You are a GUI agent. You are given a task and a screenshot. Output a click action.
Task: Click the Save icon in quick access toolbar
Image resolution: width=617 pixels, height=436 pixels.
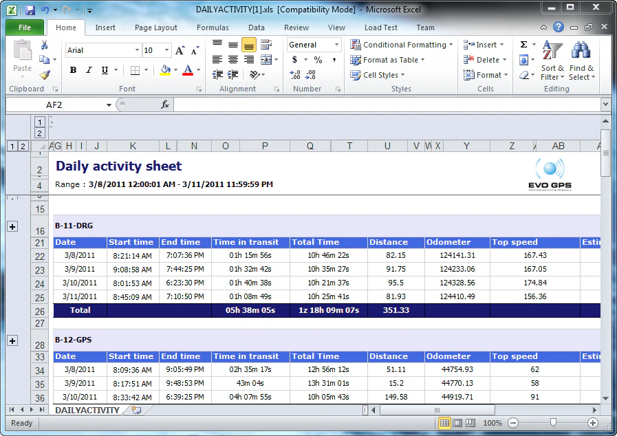coord(30,10)
